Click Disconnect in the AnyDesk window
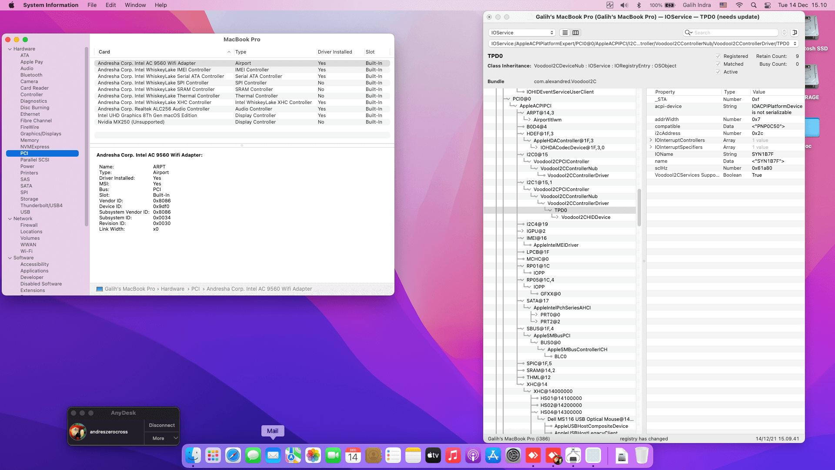The height and width of the screenshot is (470, 835). 161,425
